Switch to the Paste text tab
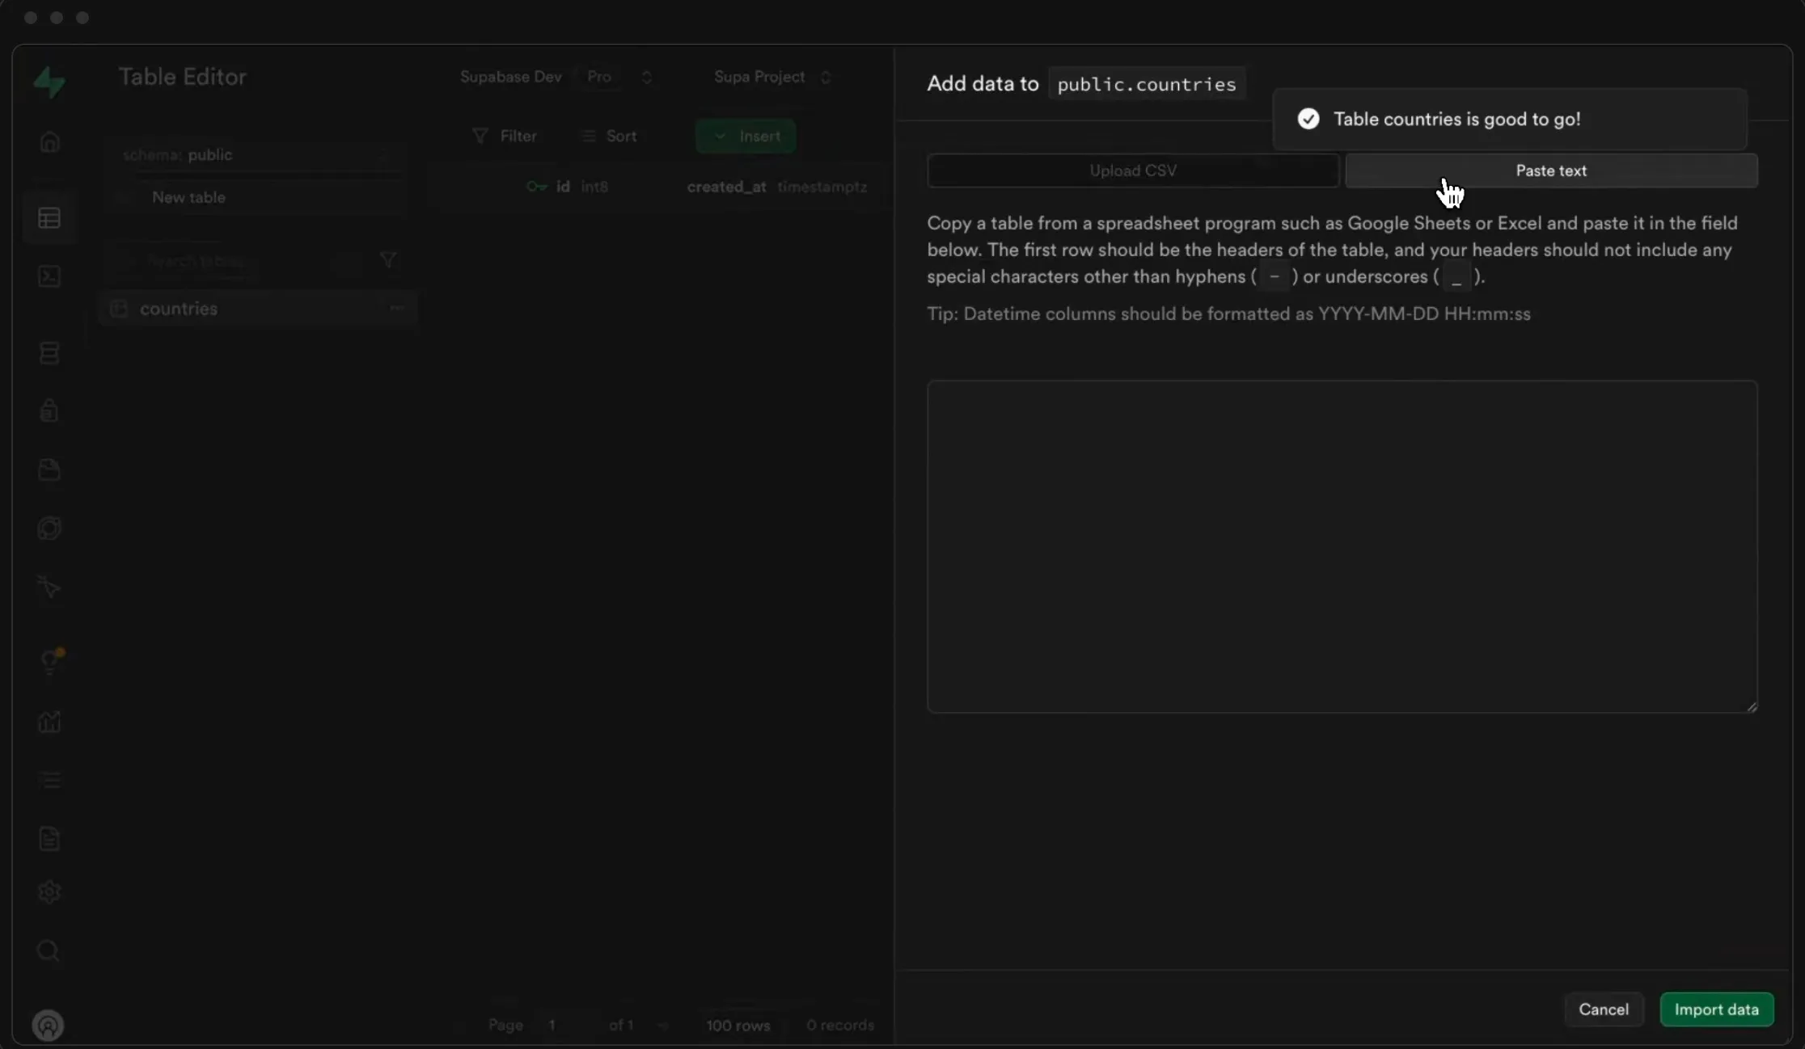 (x=1551, y=171)
